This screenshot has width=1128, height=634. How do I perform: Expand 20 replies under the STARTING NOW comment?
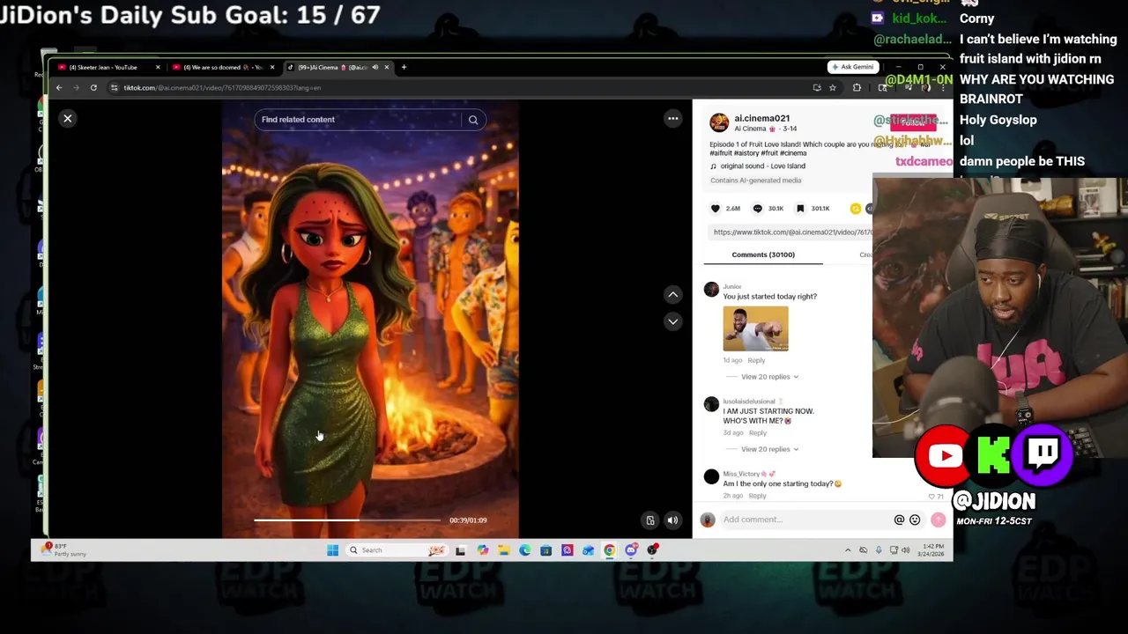pyautogui.click(x=769, y=449)
